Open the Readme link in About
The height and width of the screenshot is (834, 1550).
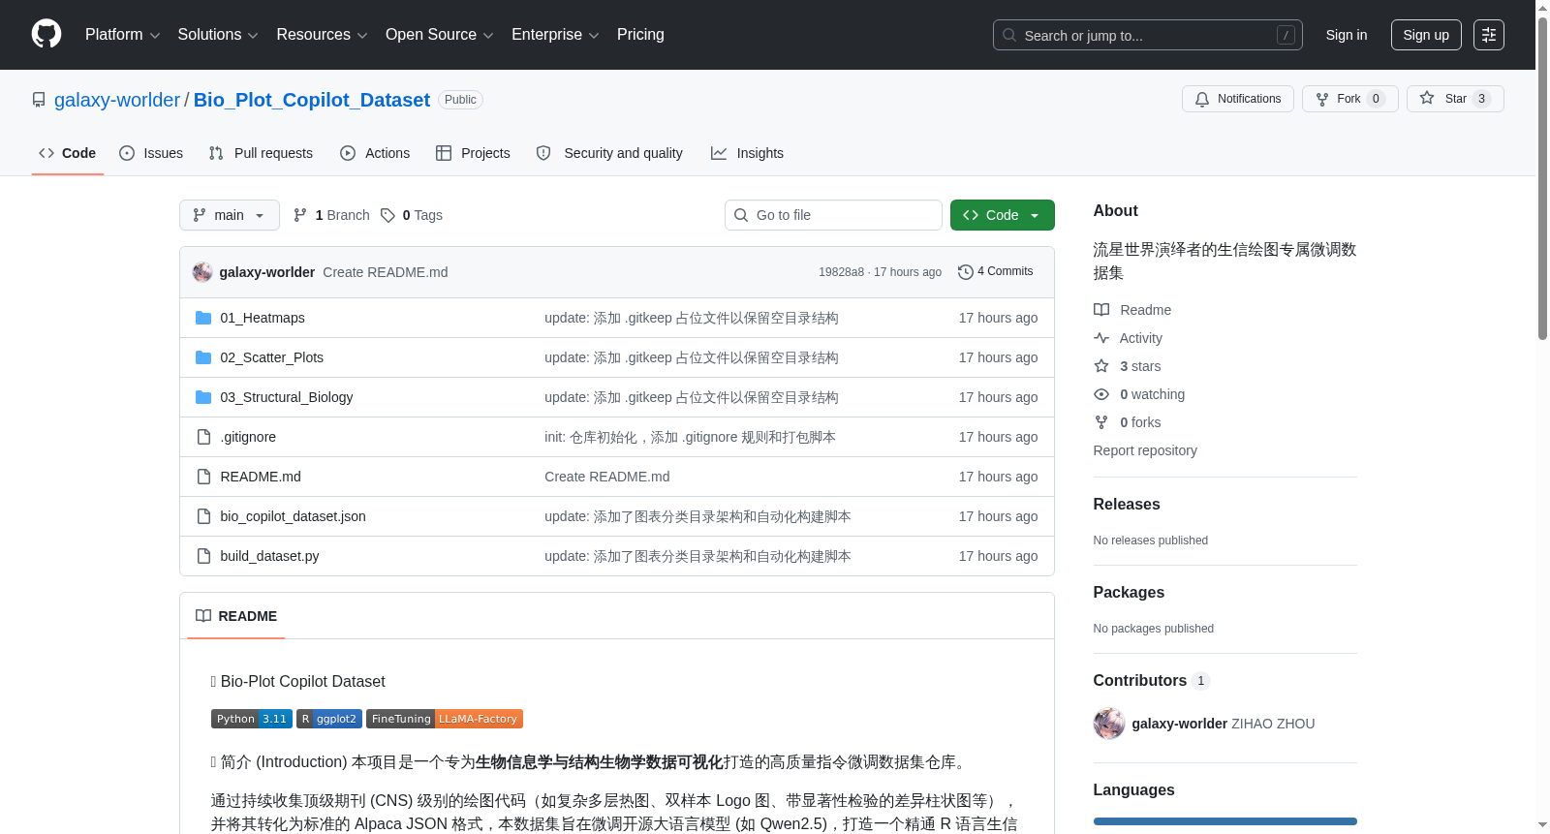point(1132,310)
